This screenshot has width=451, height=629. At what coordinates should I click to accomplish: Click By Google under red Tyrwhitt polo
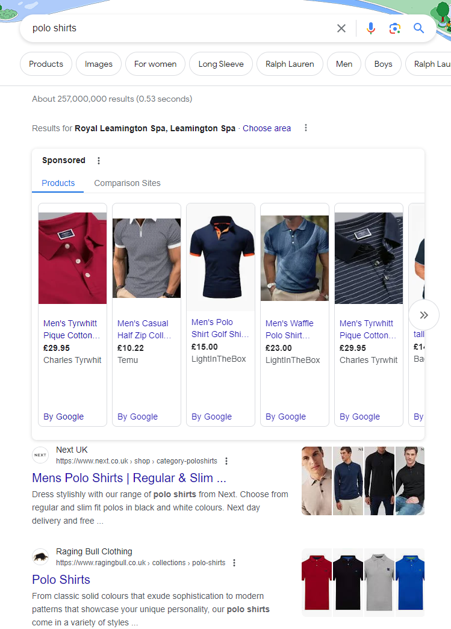tap(63, 417)
